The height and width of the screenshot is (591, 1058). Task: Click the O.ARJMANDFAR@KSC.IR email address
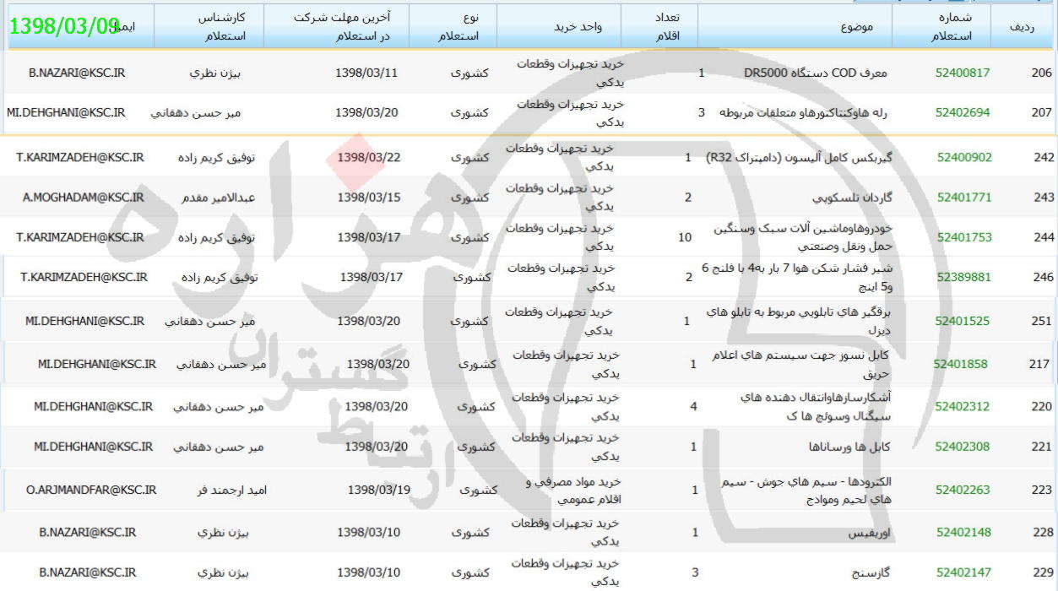pyautogui.click(x=91, y=490)
